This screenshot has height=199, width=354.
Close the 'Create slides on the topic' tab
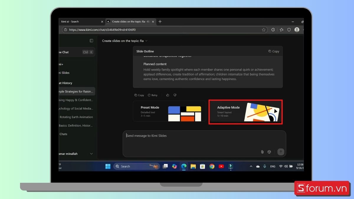pos(153,22)
